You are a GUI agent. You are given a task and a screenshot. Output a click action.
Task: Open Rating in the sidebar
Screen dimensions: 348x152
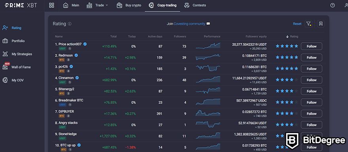pos(12,28)
